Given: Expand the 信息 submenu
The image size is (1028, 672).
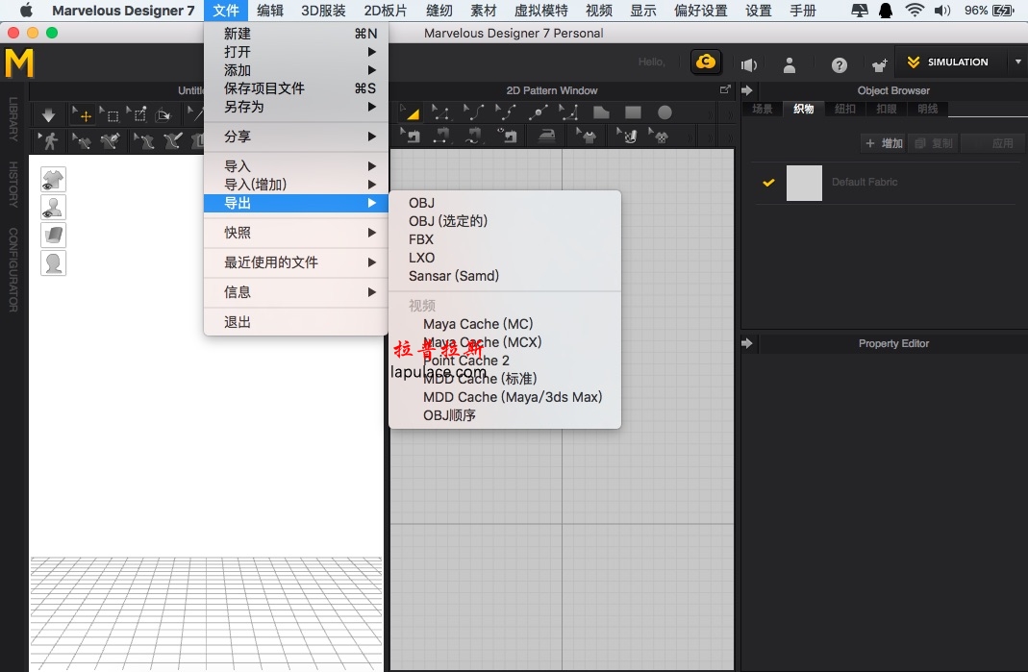Looking at the screenshot, I should [296, 292].
